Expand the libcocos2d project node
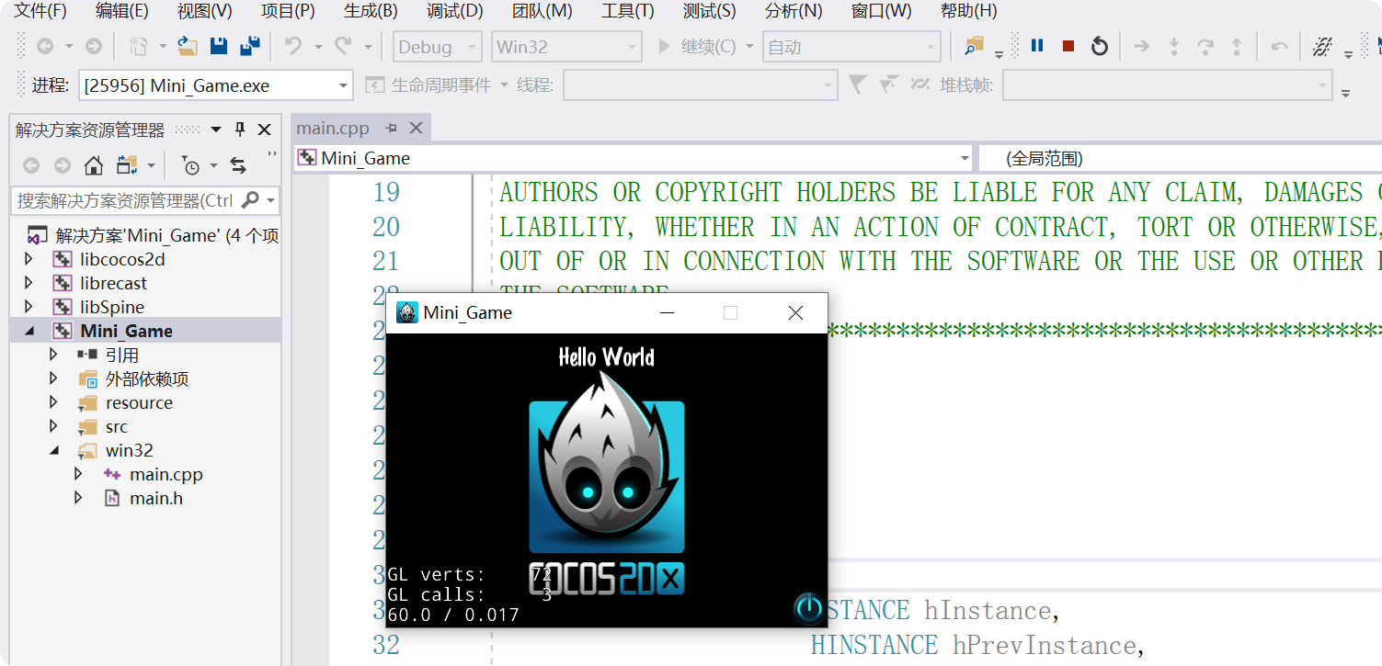Image resolution: width=1382 pixels, height=666 pixels. pos(29,259)
